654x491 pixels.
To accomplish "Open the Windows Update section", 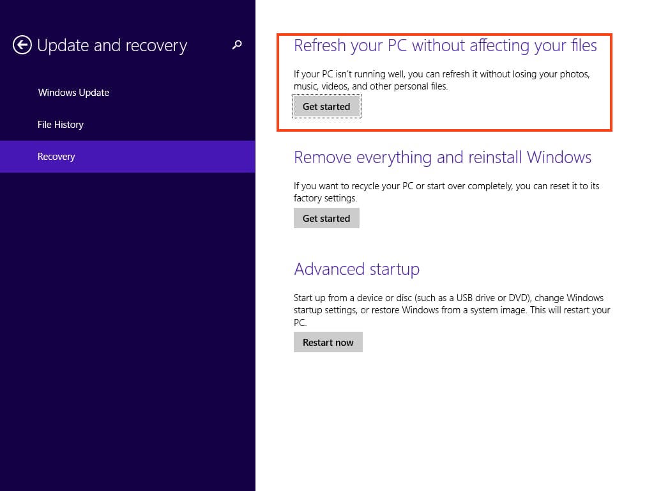I will coord(73,93).
